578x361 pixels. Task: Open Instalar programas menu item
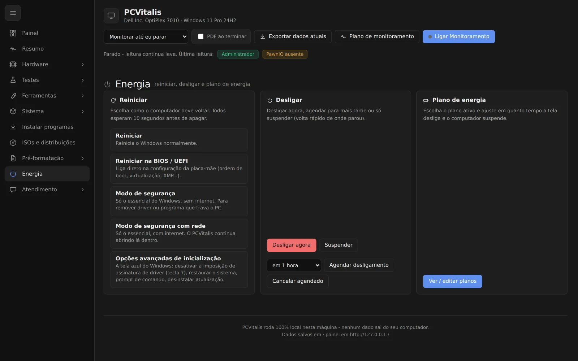point(47,127)
